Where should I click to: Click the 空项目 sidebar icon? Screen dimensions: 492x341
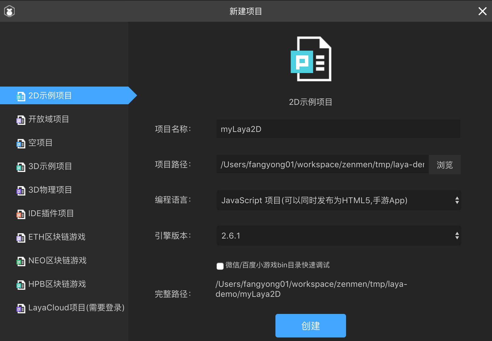(x=21, y=143)
